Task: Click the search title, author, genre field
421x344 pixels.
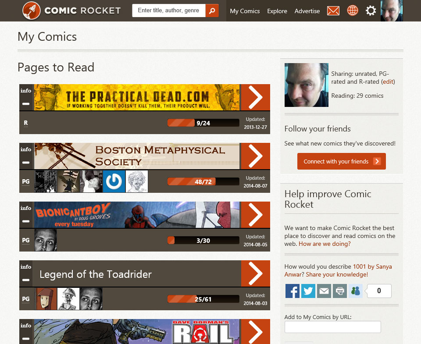Action: [x=169, y=11]
